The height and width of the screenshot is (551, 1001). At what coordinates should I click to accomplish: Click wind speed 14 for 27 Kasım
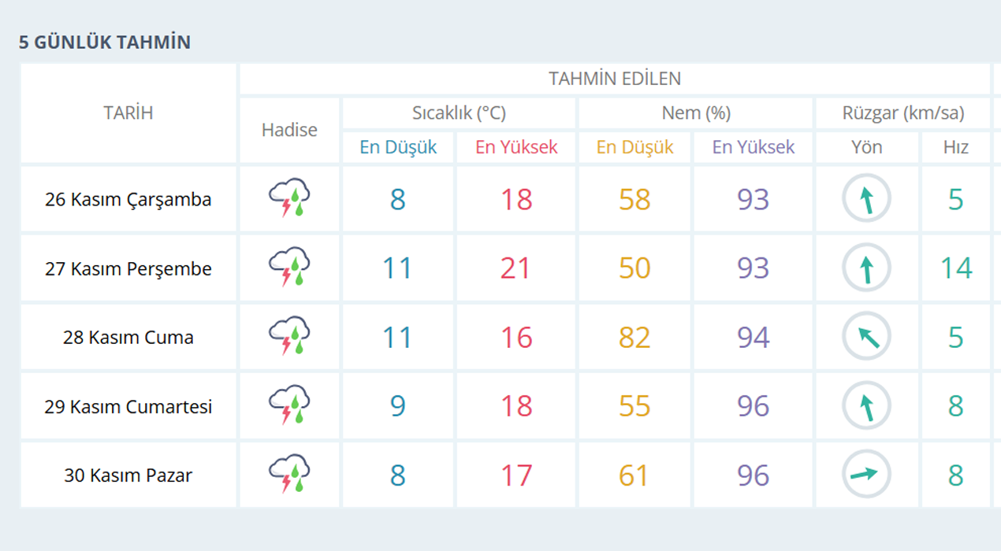[x=955, y=268]
